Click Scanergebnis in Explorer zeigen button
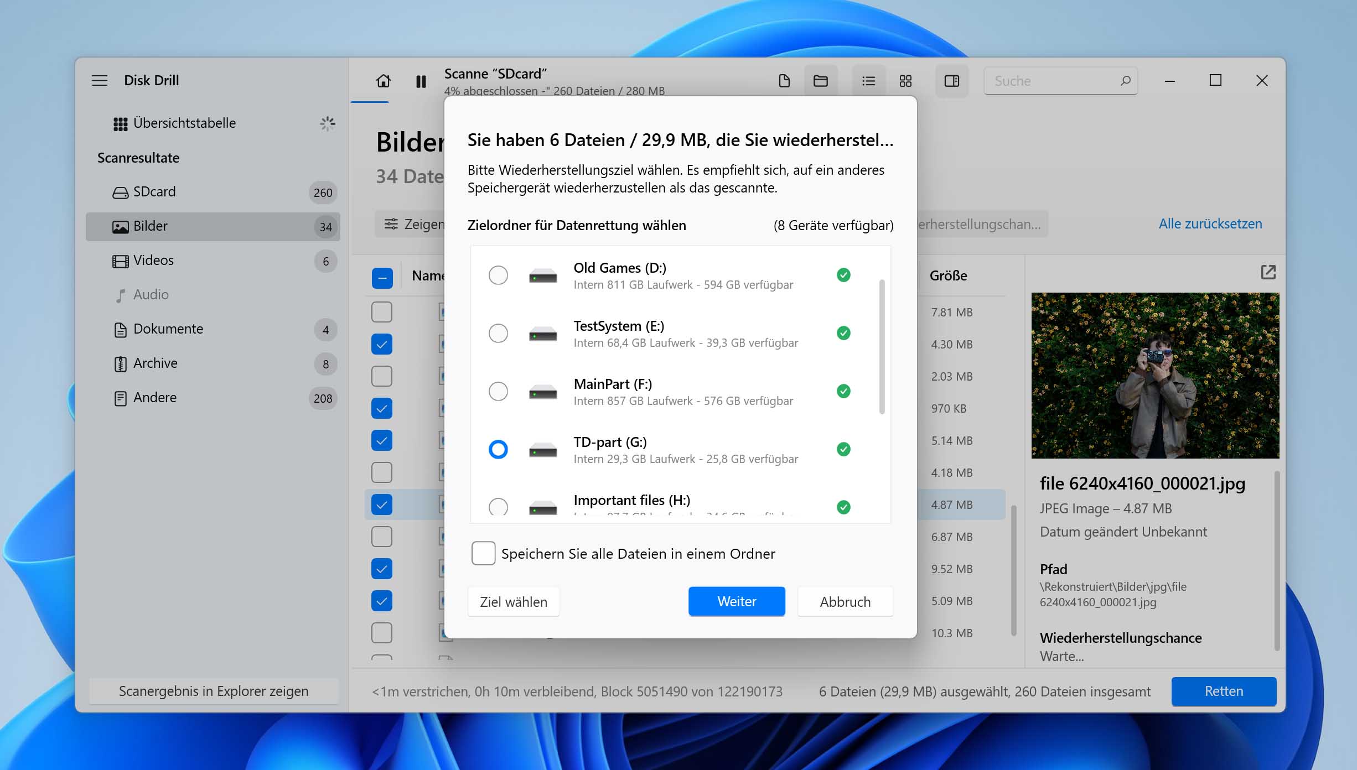This screenshot has height=770, width=1357. point(214,691)
